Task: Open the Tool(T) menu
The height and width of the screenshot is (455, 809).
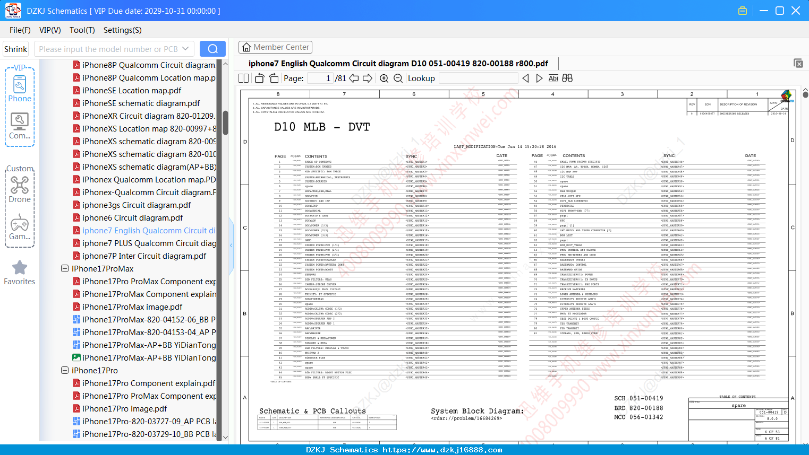Action: coord(82,30)
